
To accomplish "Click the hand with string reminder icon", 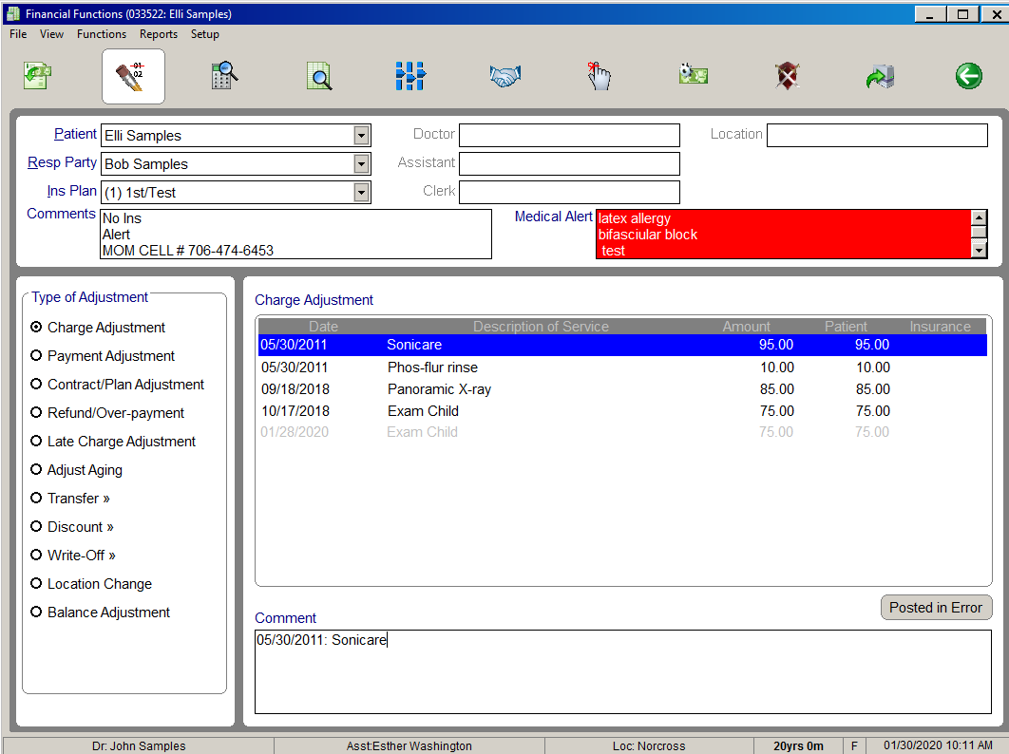I will click(599, 76).
